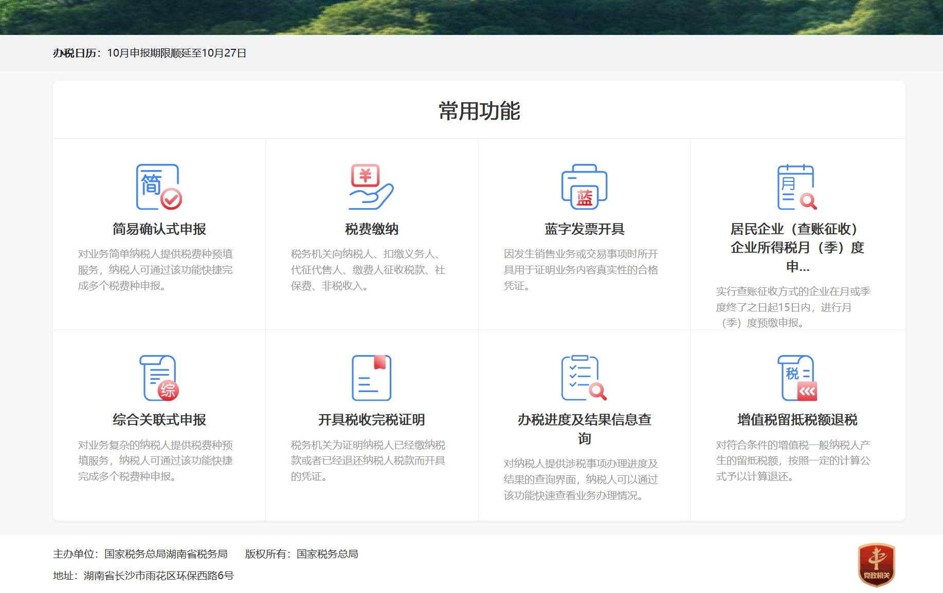Open the 综合关联式申报 title
The image size is (943, 593).
pos(159,420)
